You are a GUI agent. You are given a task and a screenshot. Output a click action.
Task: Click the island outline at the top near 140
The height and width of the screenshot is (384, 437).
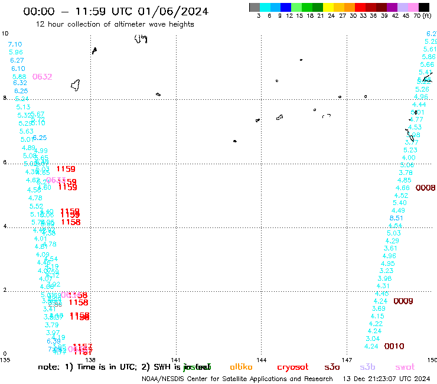pyautogui.click(x=141, y=39)
